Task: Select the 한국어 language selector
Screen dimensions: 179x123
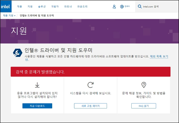Action: coord(127,6)
